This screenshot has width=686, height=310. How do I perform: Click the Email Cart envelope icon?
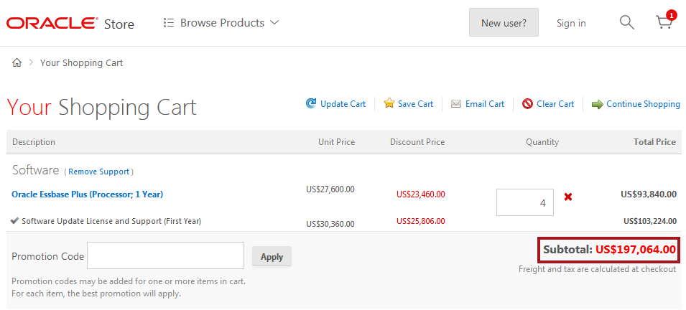456,104
